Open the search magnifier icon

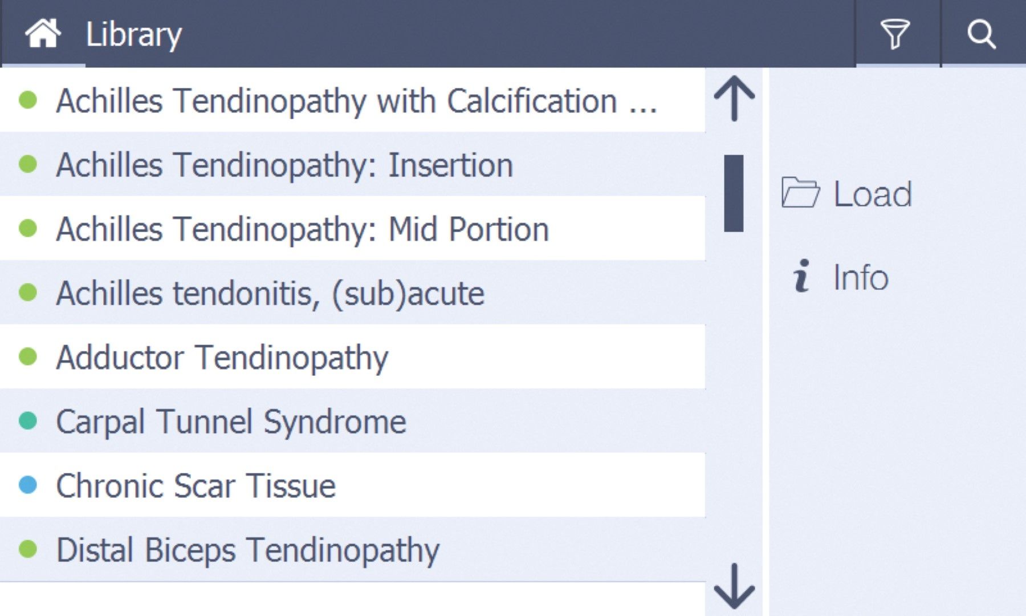(x=981, y=34)
